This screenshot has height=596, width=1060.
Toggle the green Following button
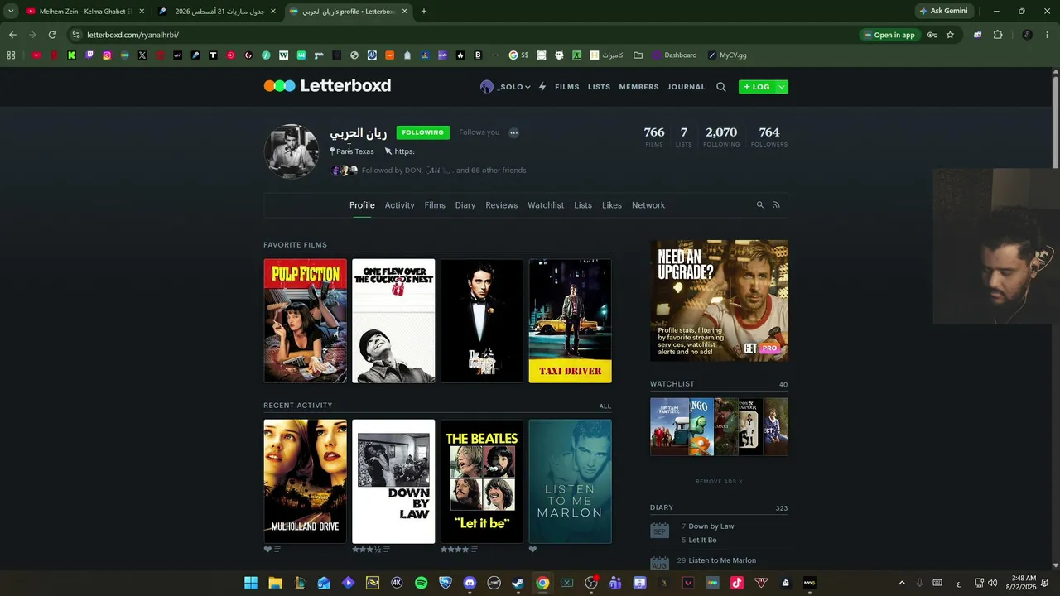coord(422,132)
